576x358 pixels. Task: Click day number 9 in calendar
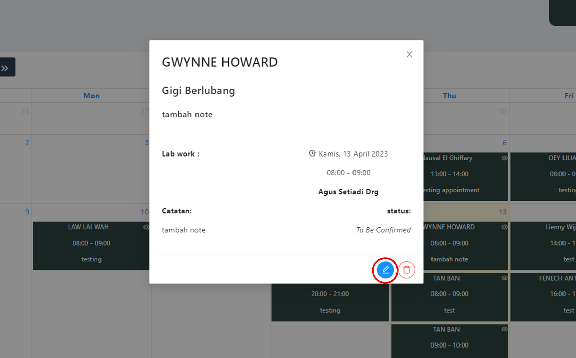pos(27,212)
